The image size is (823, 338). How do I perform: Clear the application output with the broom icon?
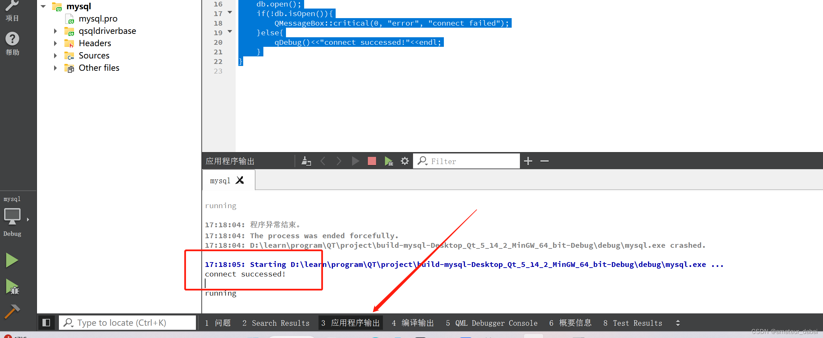pos(306,161)
